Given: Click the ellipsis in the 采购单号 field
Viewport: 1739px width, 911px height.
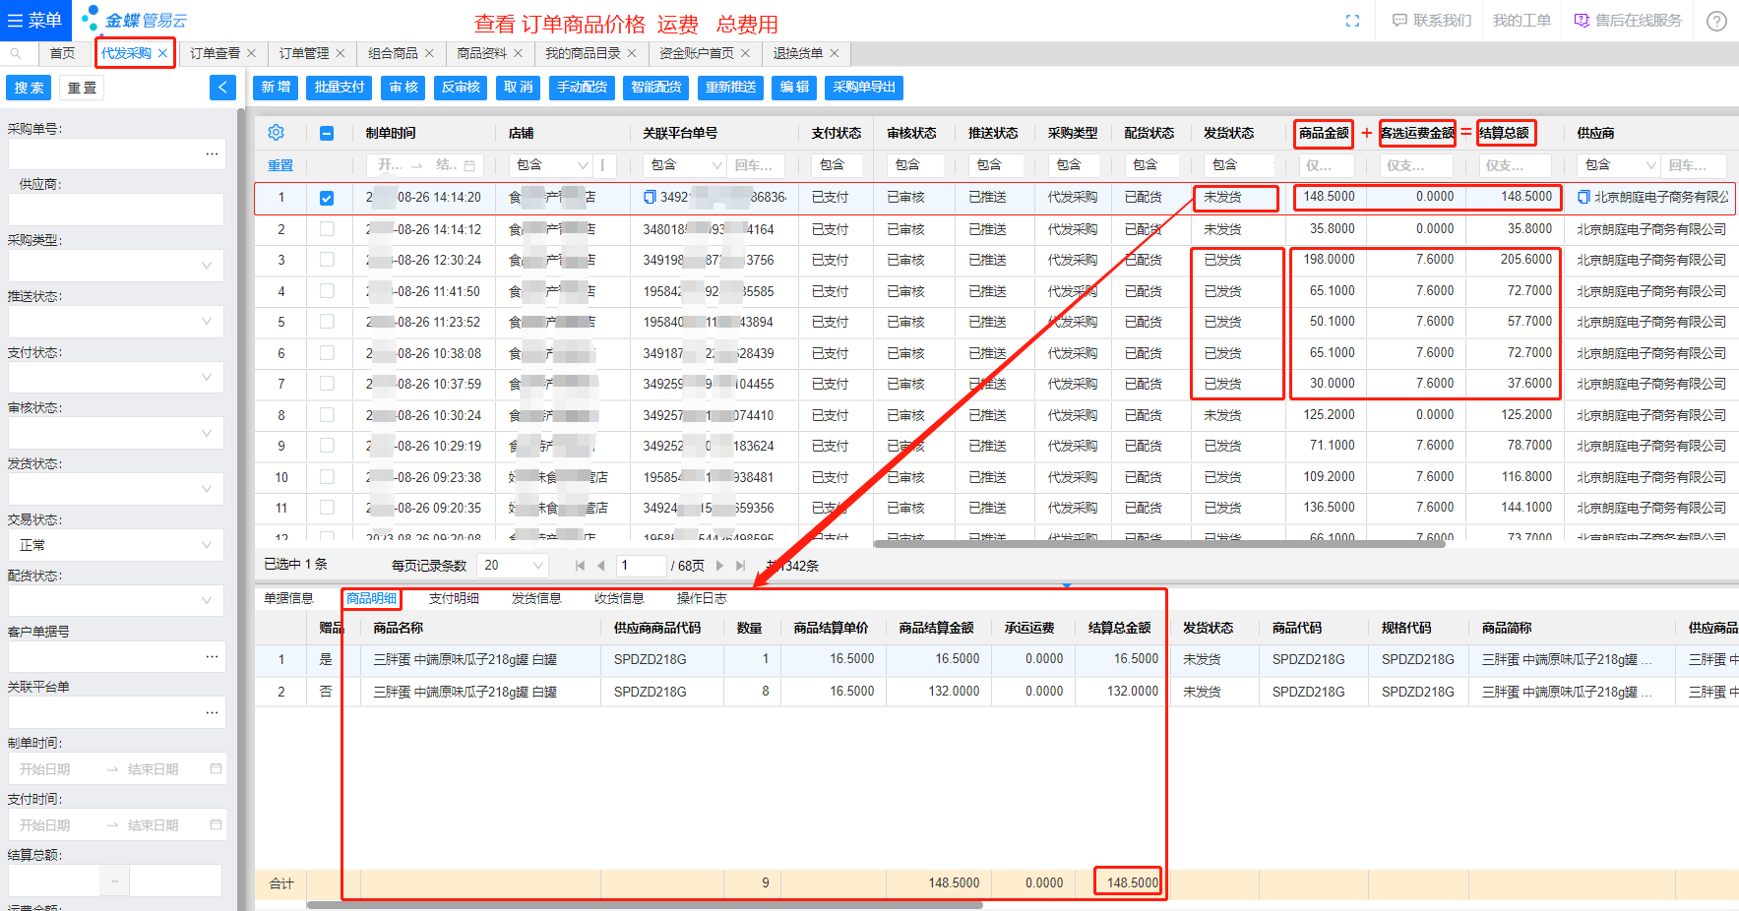Looking at the screenshot, I should tap(212, 154).
